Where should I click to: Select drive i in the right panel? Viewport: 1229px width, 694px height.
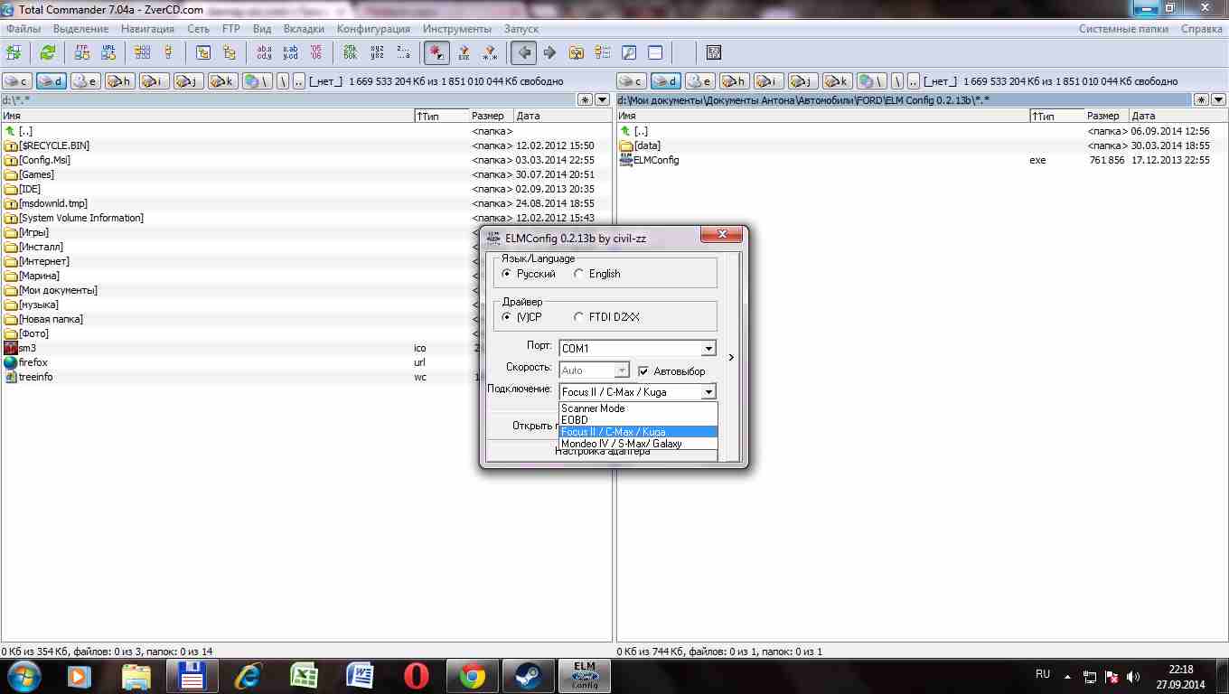click(x=769, y=81)
